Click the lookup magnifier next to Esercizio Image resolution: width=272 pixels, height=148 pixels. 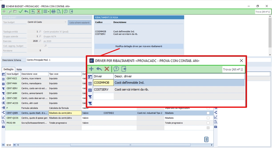40,41
